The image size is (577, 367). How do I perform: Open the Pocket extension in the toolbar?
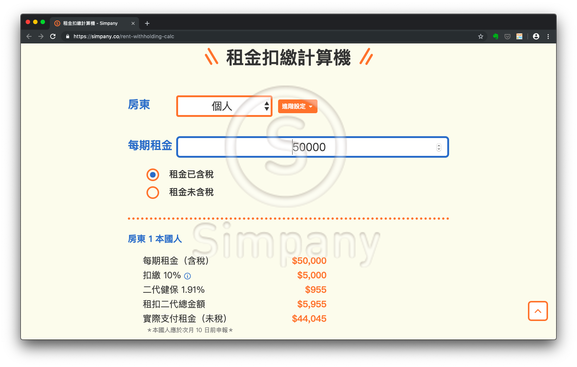(x=507, y=36)
